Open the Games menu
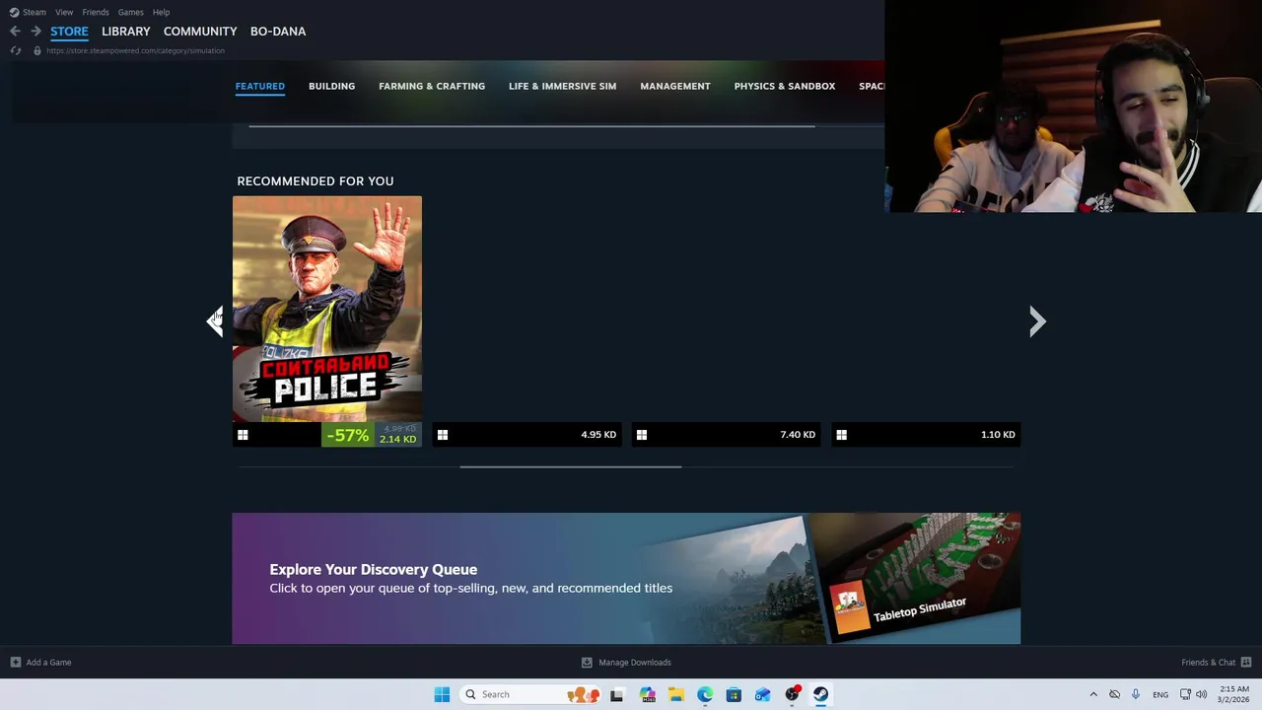The width and height of the screenshot is (1262, 710). (130, 12)
